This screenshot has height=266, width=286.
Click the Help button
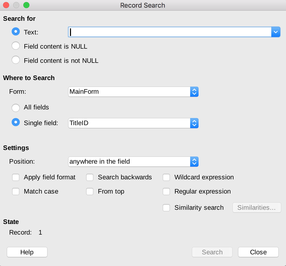[27, 252]
